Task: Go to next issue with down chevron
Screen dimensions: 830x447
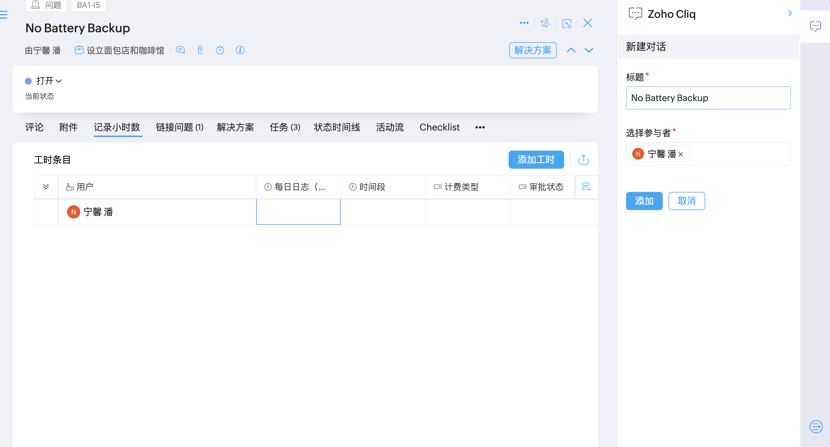Action: pyautogui.click(x=589, y=50)
